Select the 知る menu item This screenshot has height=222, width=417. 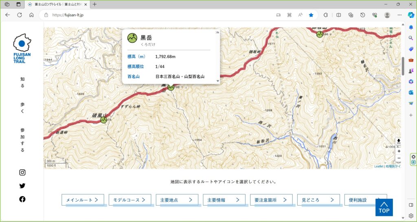tap(22, 82)
